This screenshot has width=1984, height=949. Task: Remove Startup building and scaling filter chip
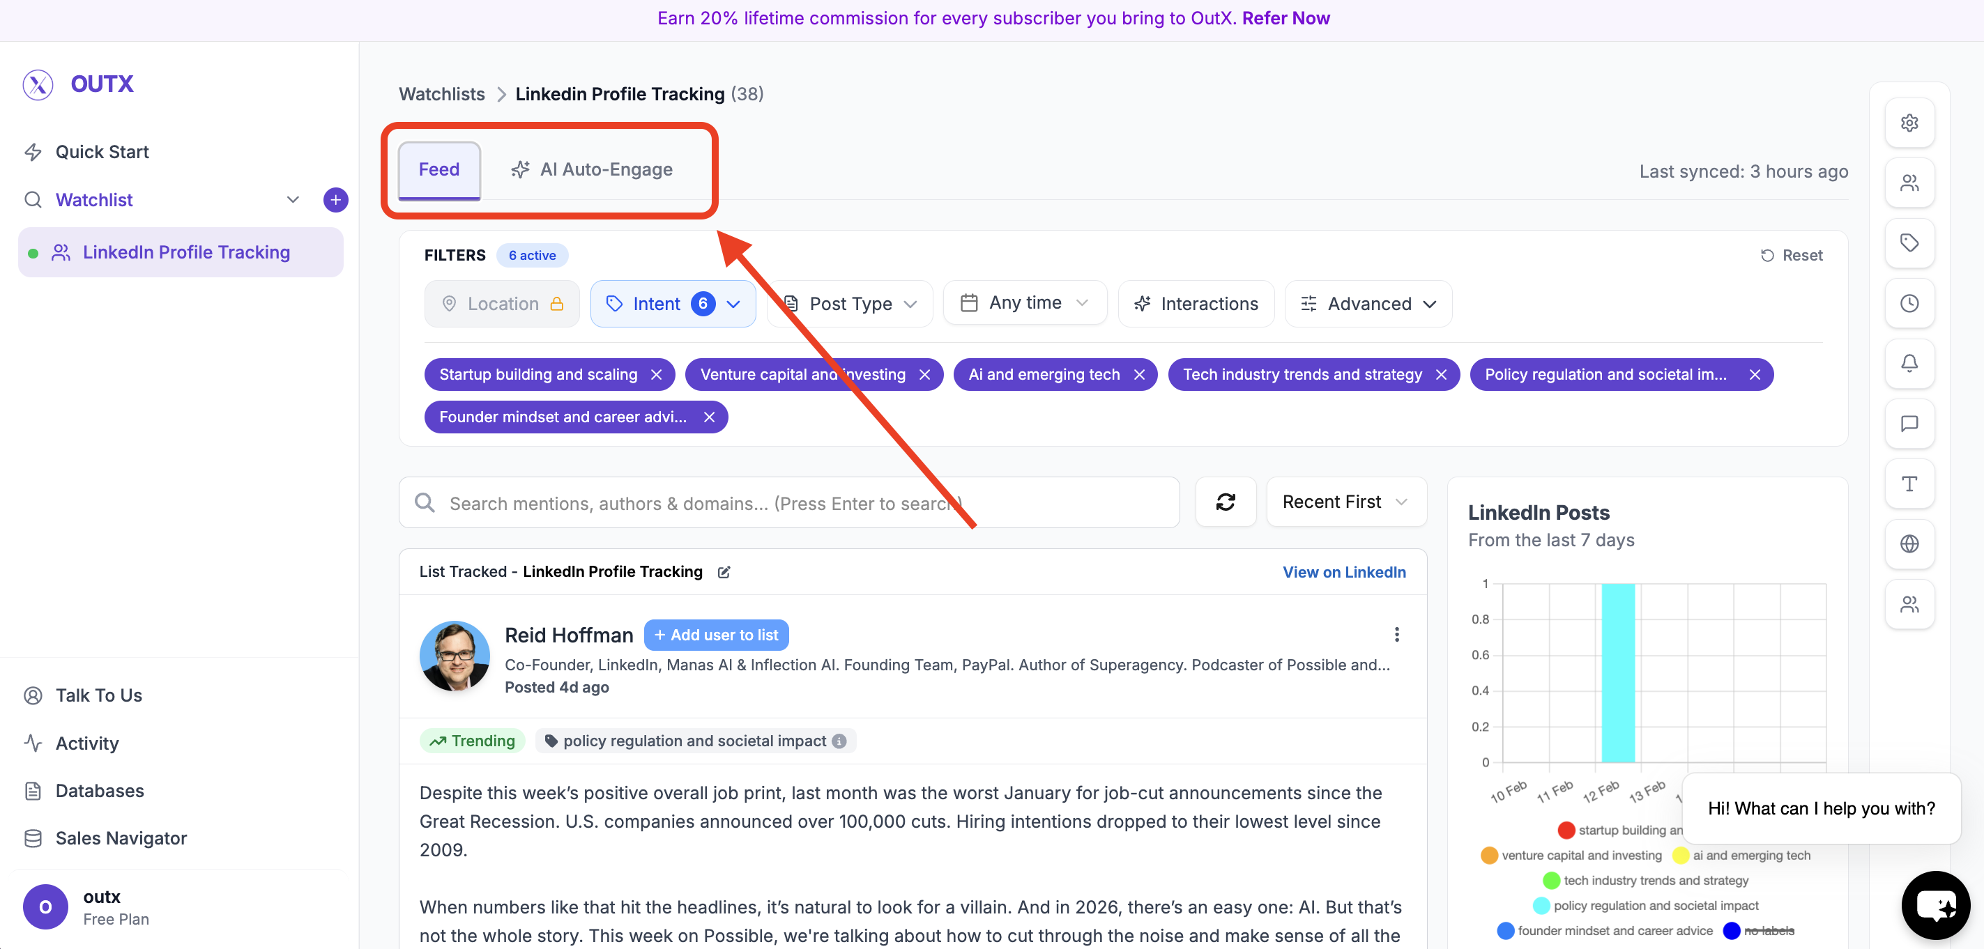656,375
